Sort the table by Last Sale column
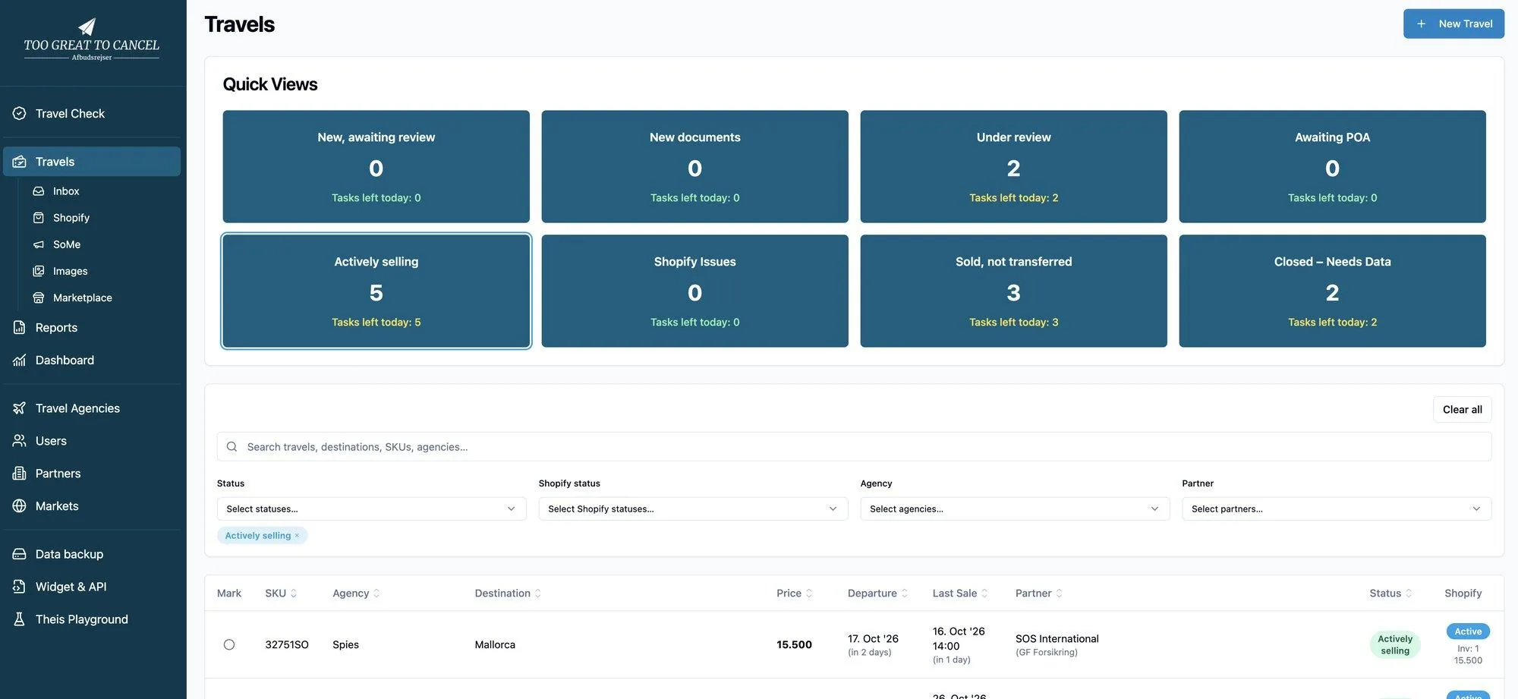1518x699 pixels. point(960,594)
